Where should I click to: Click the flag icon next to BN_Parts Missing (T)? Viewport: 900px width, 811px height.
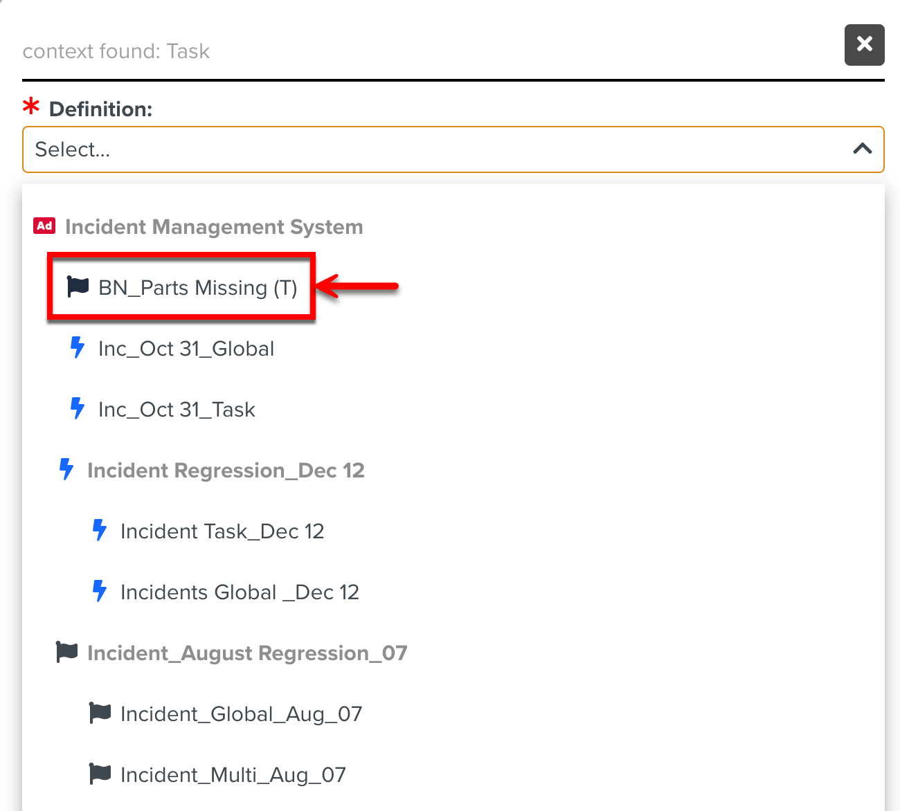78,286
